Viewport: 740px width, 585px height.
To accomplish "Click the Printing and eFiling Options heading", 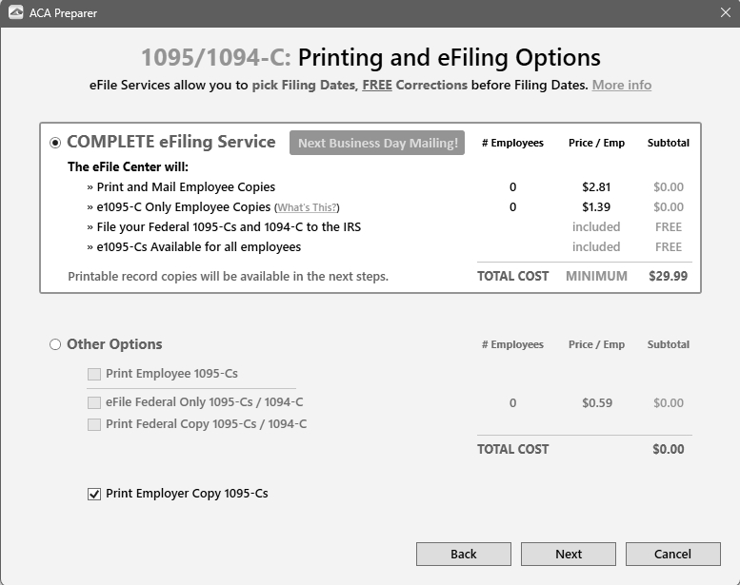I will click(449, 57).
